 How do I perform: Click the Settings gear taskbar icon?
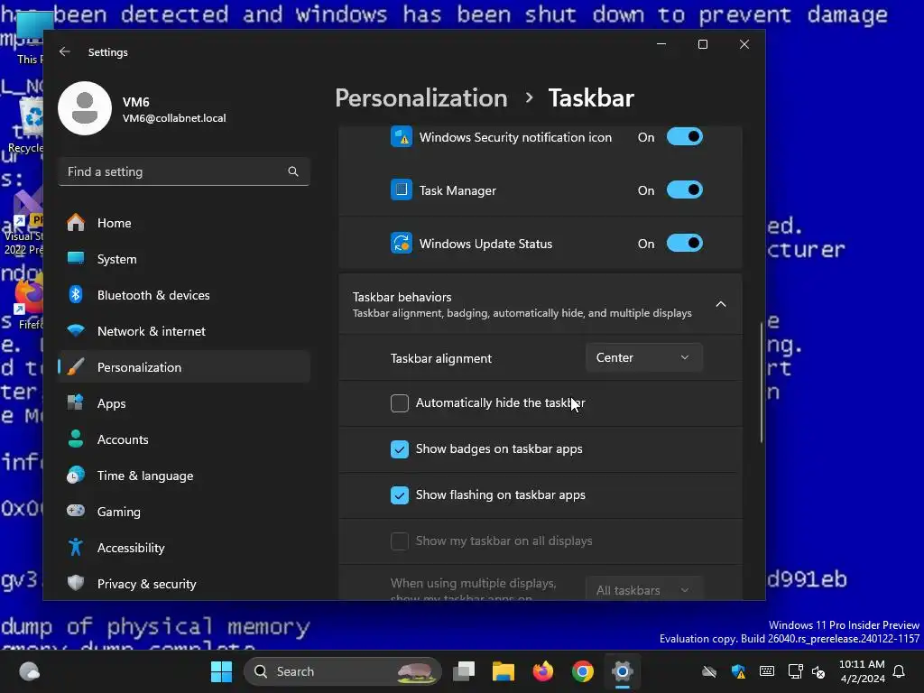pyautogui.click(x=623, y=671)
